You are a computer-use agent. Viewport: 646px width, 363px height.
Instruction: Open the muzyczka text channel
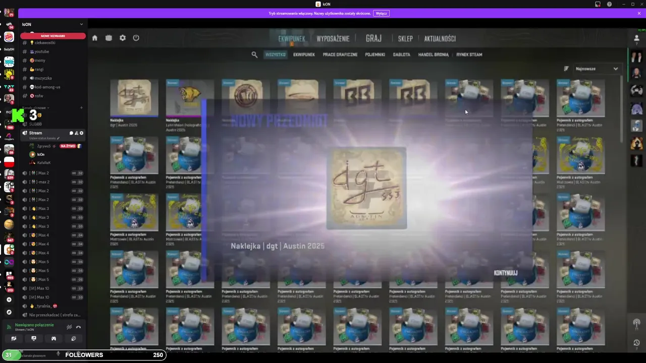coord(53,78)
